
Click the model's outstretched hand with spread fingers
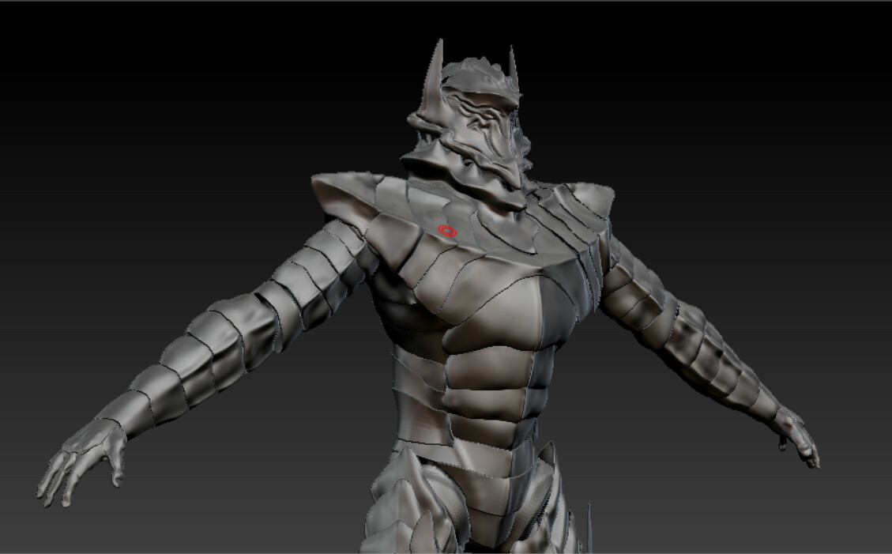81,463
